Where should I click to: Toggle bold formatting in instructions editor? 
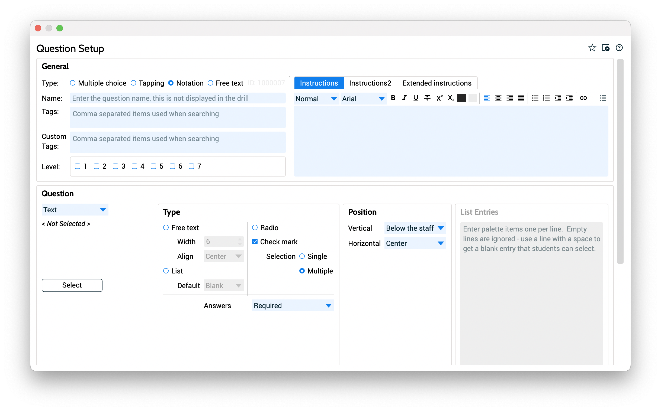[x=393, y=98]
